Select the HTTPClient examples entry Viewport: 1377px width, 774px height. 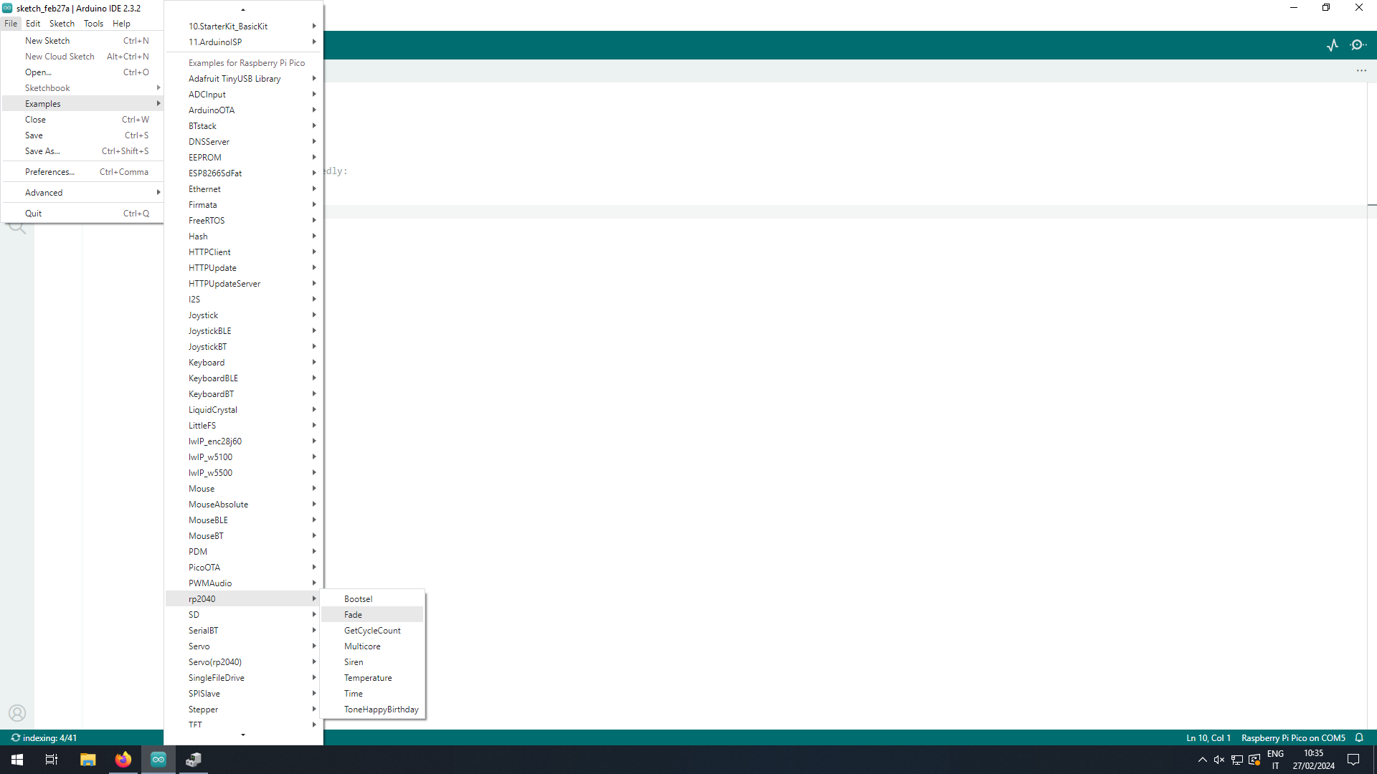click(244, 252)
